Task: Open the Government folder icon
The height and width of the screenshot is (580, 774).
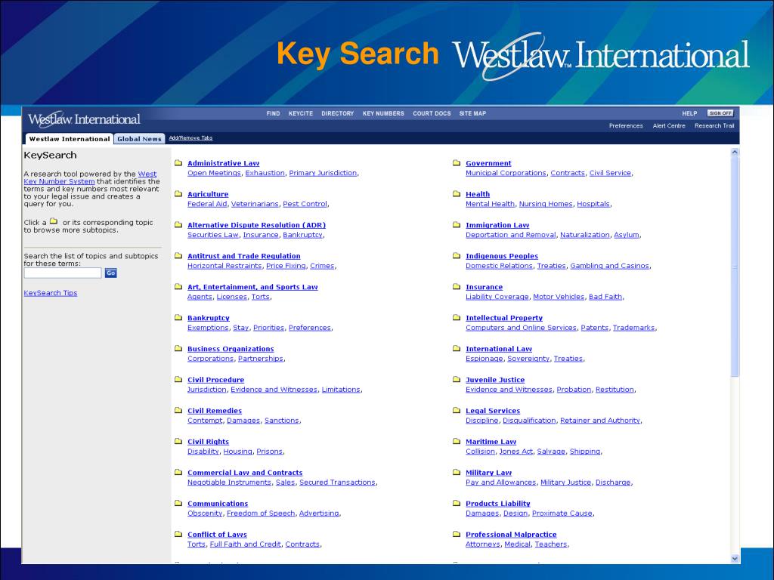Action: [457, 163]
